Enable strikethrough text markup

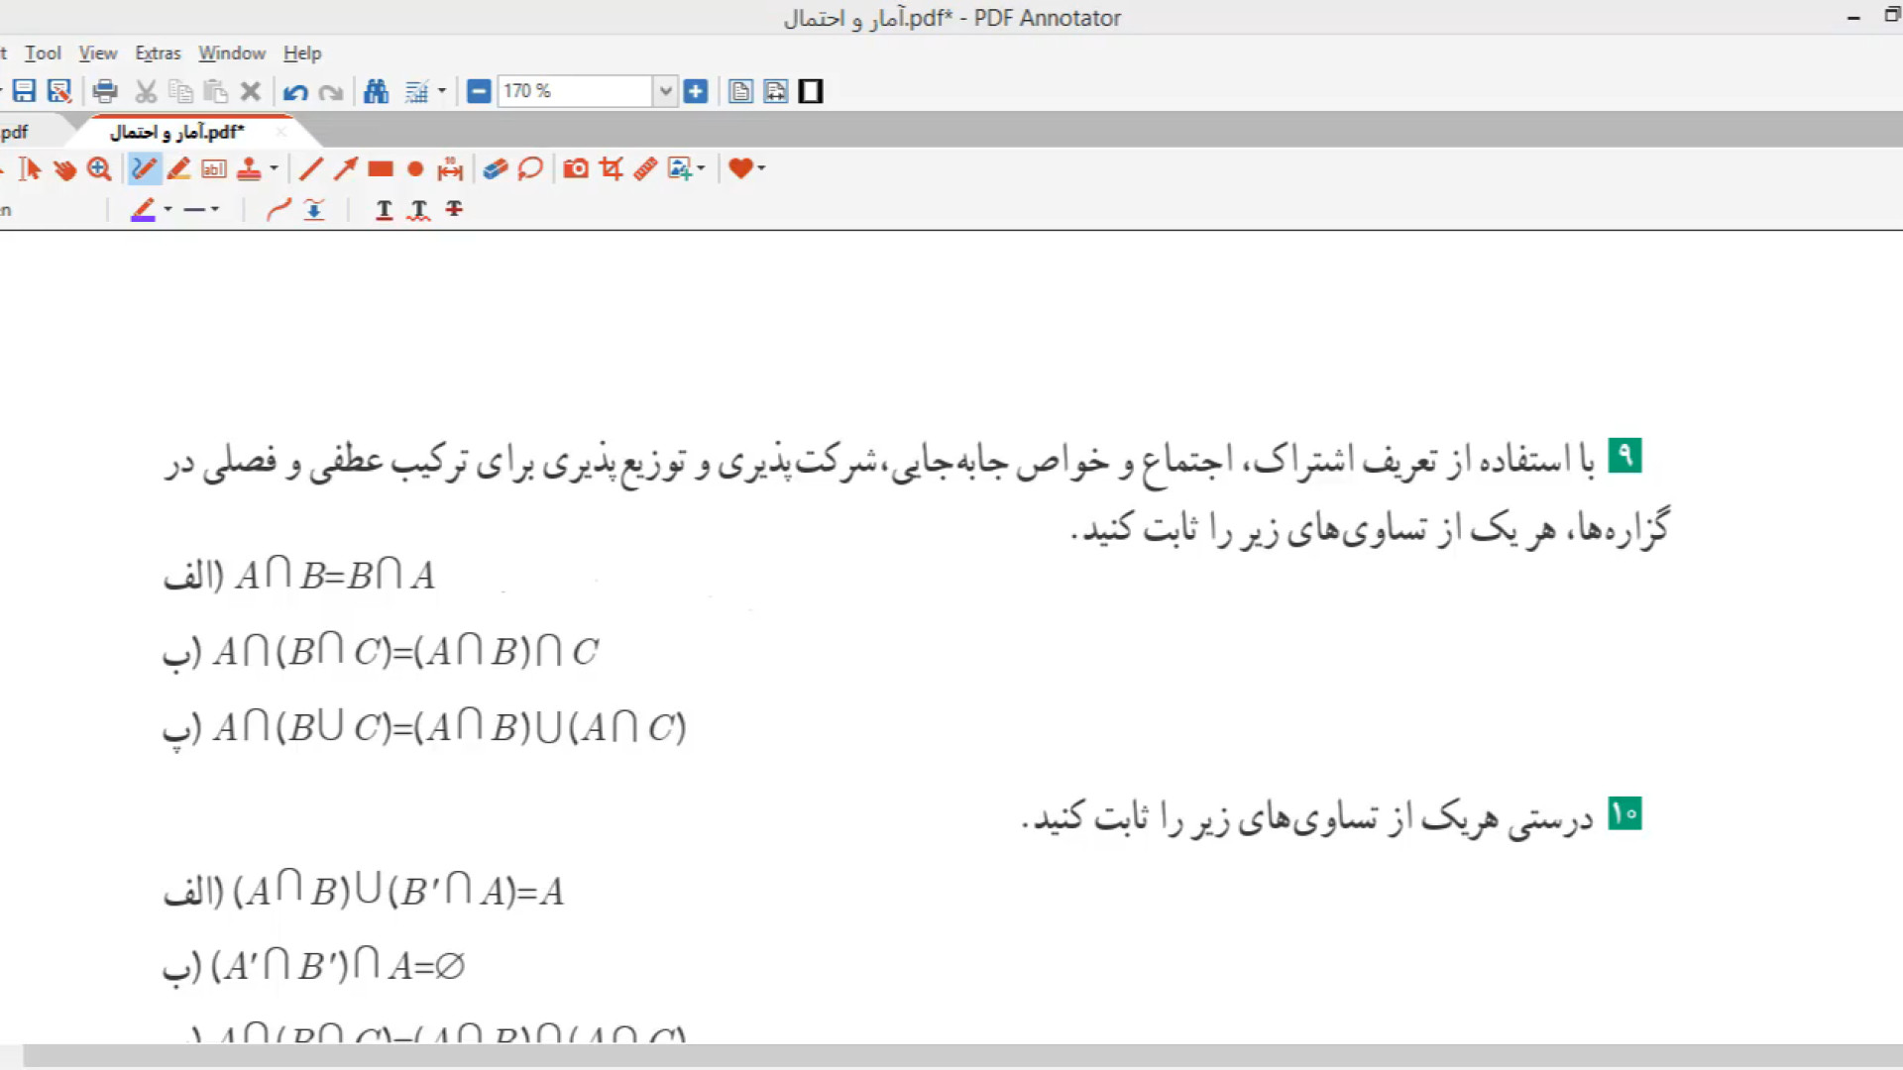click(x=454, y=209)
